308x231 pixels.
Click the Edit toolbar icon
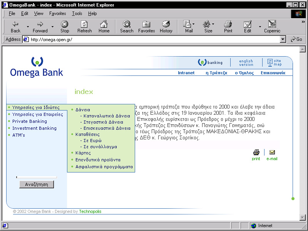point(248,27)
